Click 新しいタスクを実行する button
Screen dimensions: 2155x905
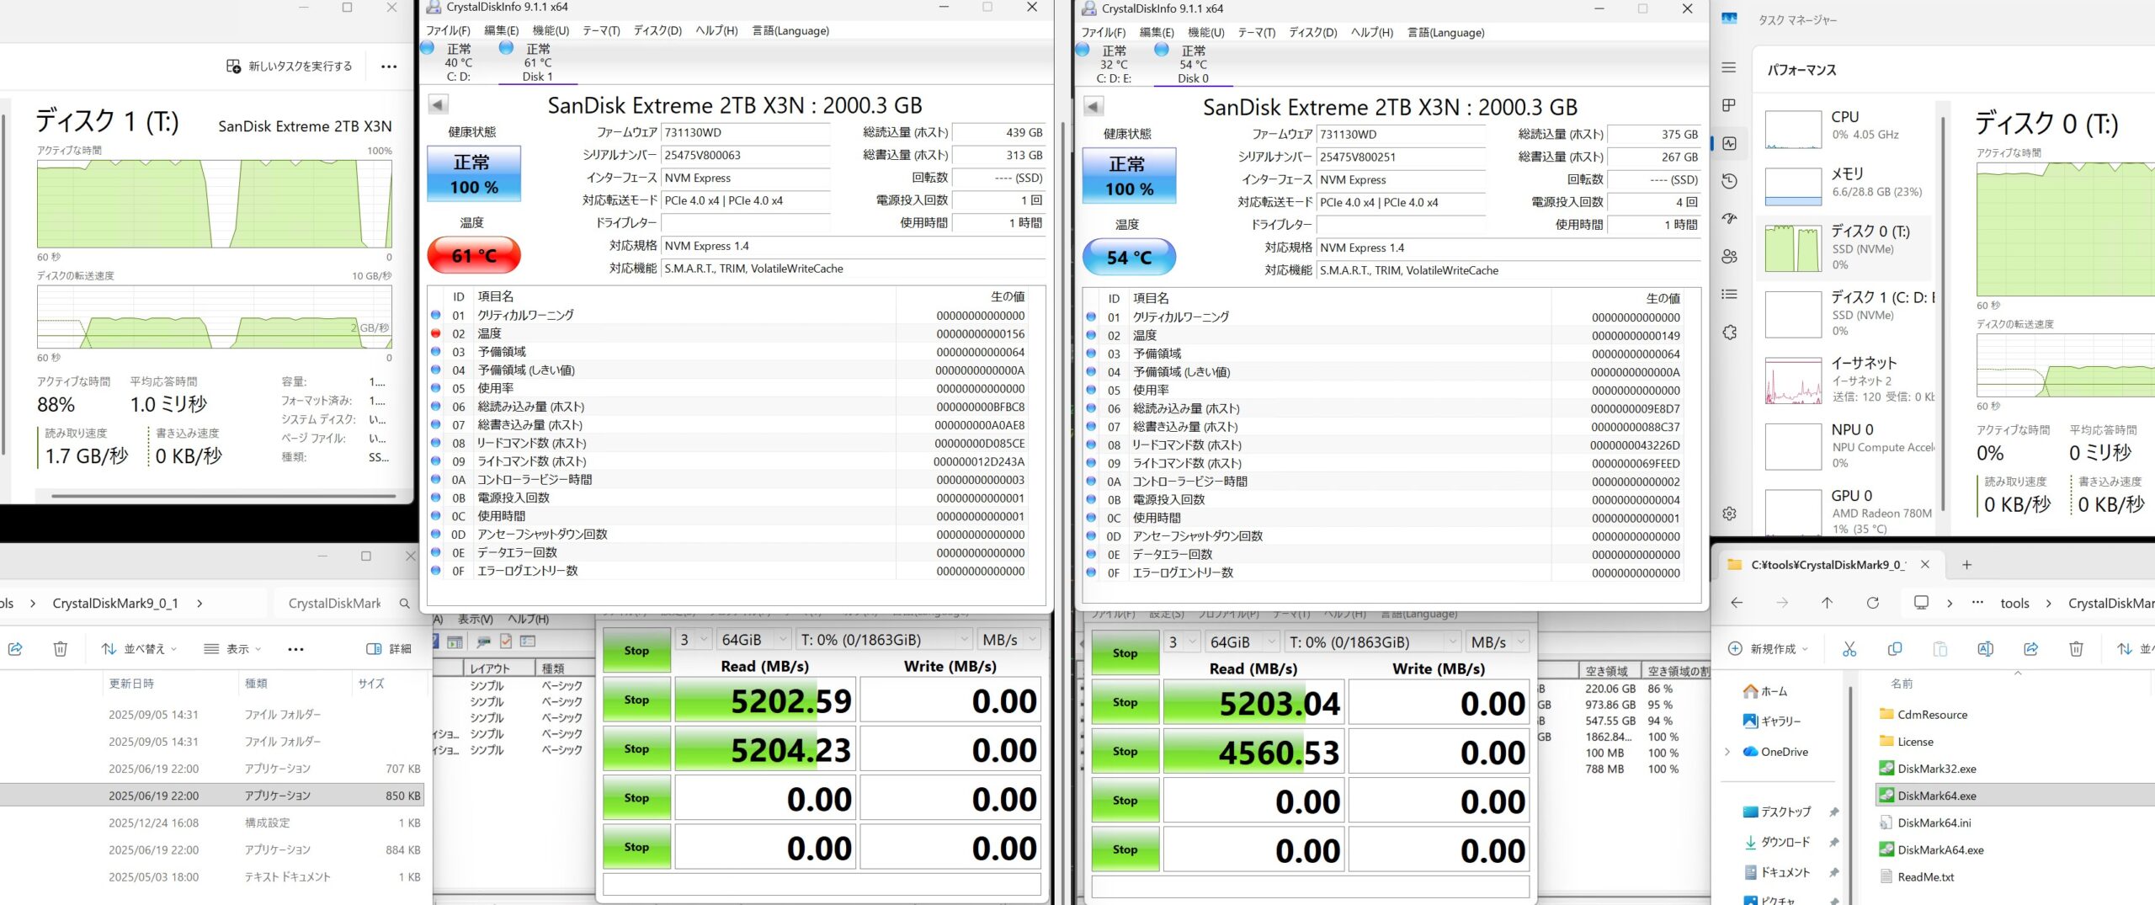click(290, 66)
